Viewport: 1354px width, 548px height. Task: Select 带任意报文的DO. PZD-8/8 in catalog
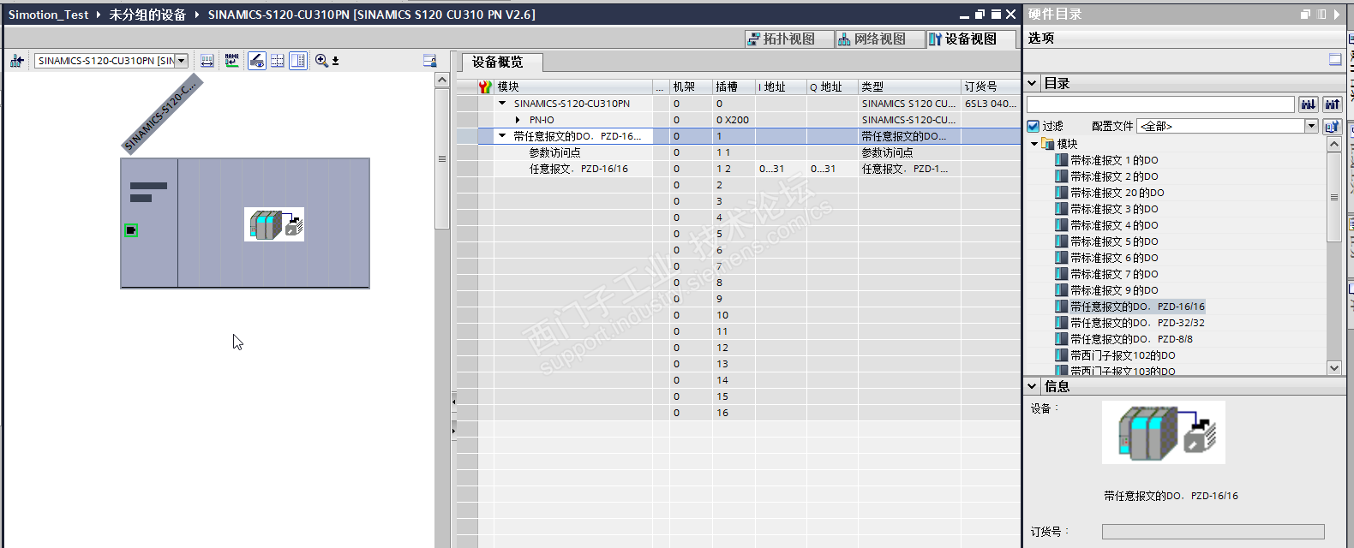[1131, 339]
